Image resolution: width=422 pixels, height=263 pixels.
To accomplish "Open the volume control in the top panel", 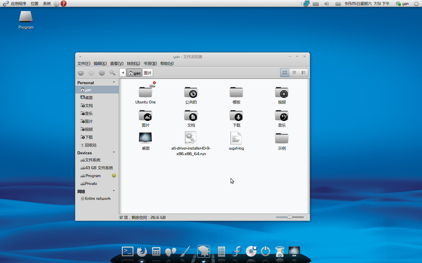I will 326,4.
